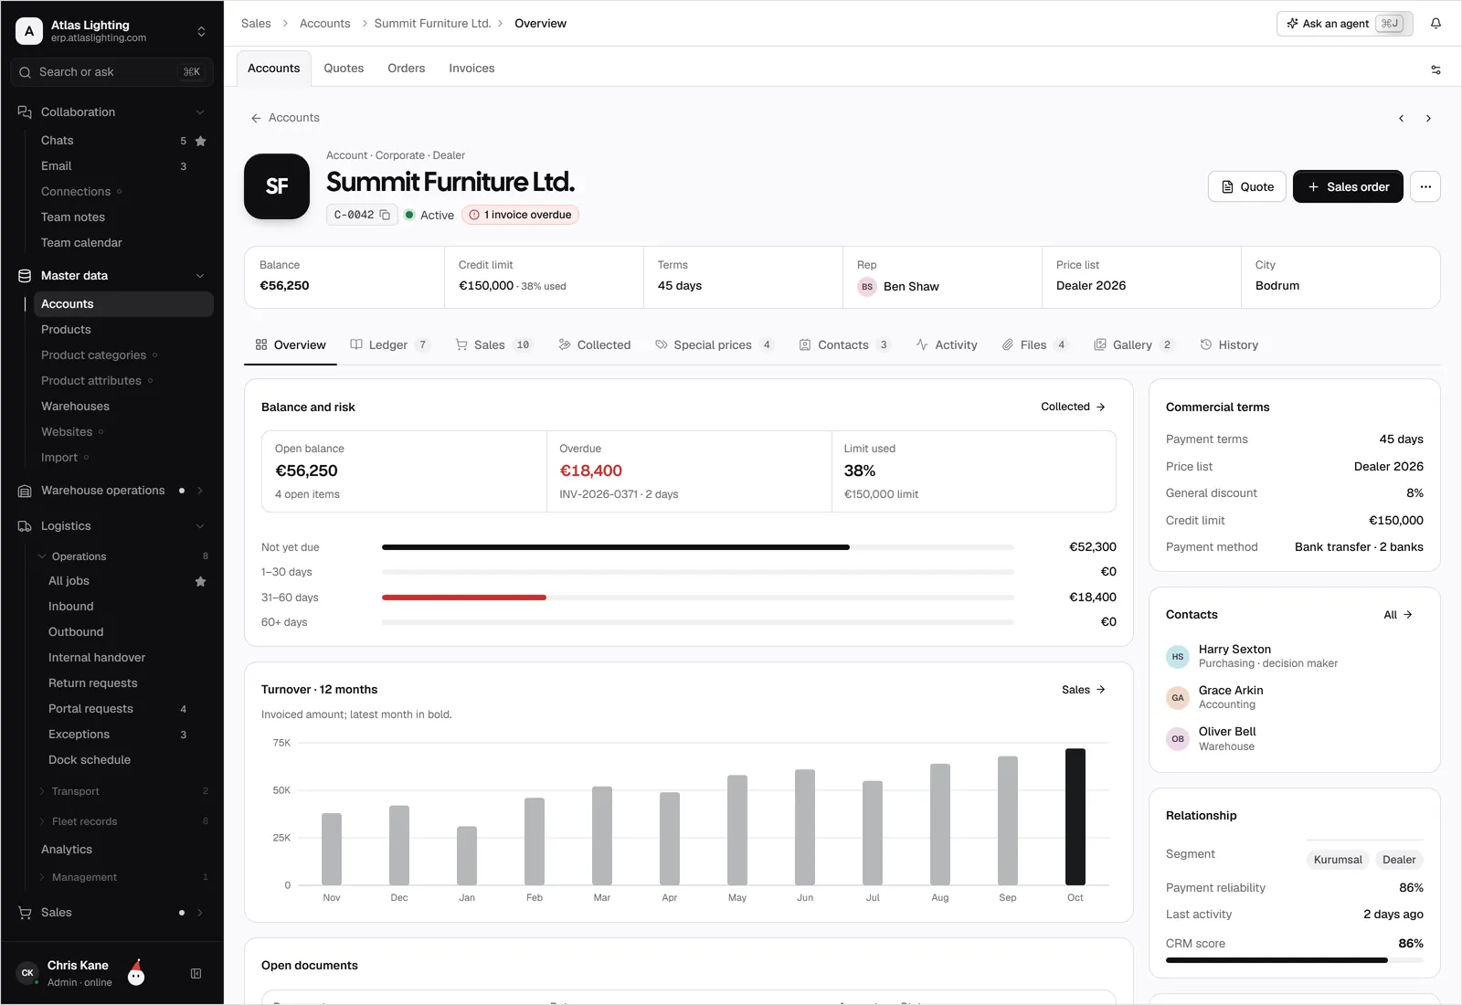Viewport: 1462px width, 1005px height.
Task: Click the SF account avatar
Action: tap(277, 186)
